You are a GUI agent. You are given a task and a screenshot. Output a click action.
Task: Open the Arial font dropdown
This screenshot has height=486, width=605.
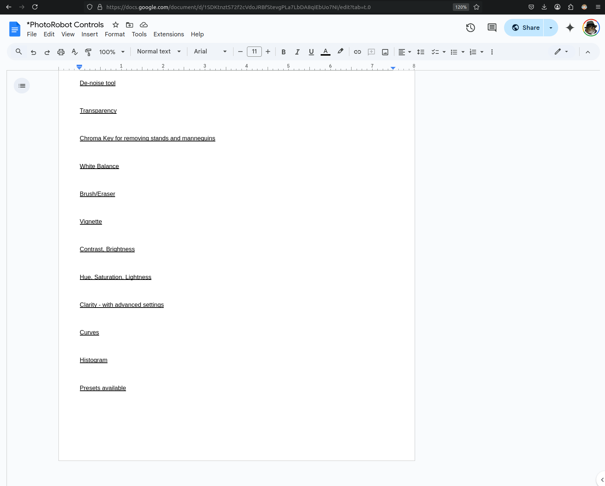211,52
